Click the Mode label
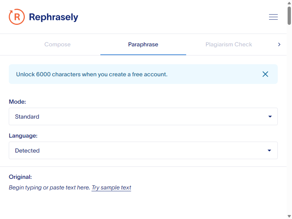The width and height of the screenshot is (292, 219). coord(17,102)
